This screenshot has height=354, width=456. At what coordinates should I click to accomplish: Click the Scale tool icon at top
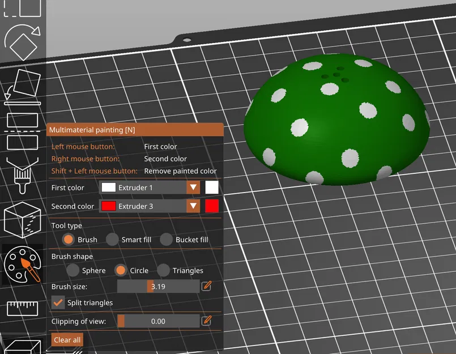[x=23, y=8]
